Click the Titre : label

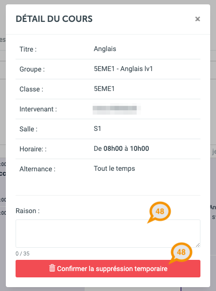(28, 49)
